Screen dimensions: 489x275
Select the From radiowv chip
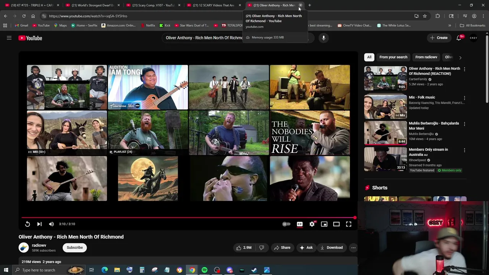426,57
